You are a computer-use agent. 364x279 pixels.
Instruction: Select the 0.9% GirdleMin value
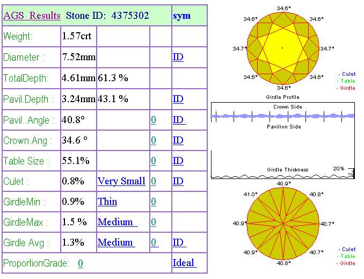73,202
